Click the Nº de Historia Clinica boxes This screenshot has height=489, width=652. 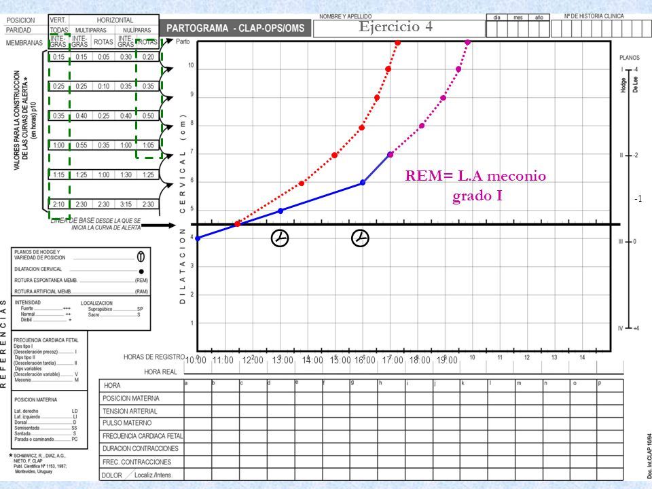pos(601,29)
